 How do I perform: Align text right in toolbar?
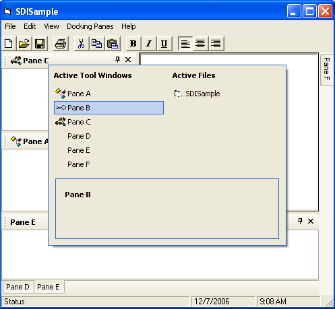coord(216,44)
